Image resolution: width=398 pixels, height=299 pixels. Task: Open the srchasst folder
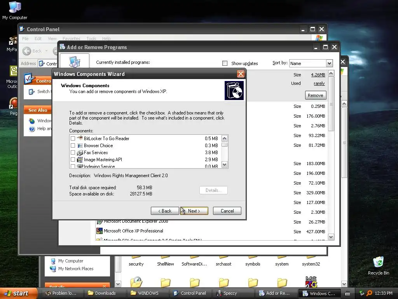pos(223,262)
